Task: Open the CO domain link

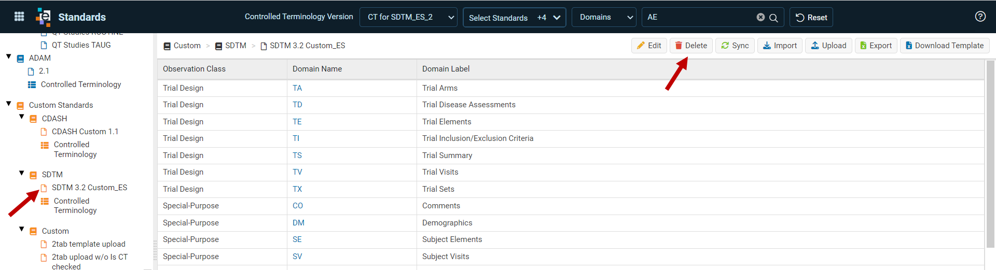Action: [298, 206]
